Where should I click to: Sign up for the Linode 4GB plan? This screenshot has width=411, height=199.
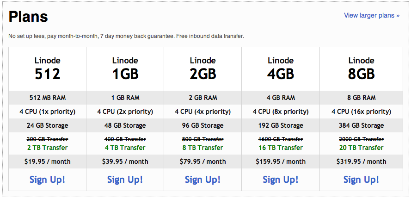[x=280, y=180]
